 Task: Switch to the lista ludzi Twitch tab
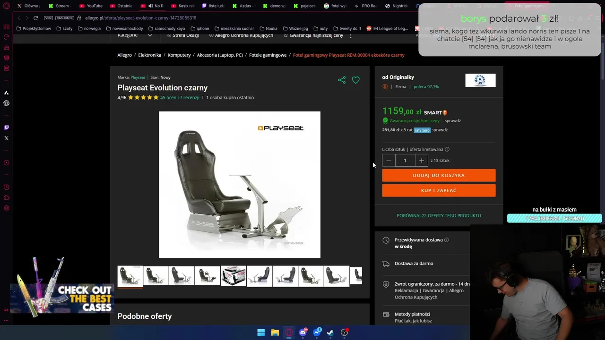coord(214,6)
